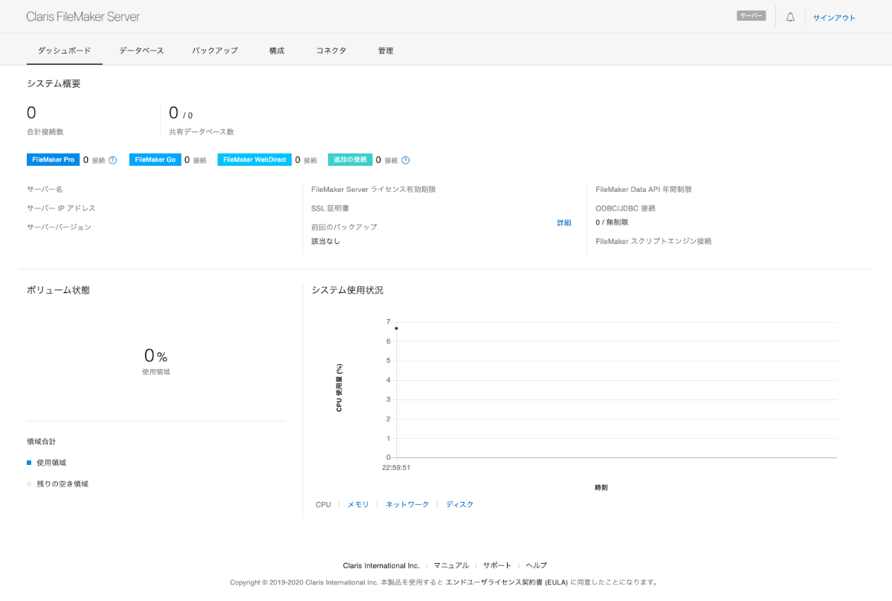This screenshot has height=601, width=892.
Task: Switch to the データベース tab
Action: (x=141, y=51)
